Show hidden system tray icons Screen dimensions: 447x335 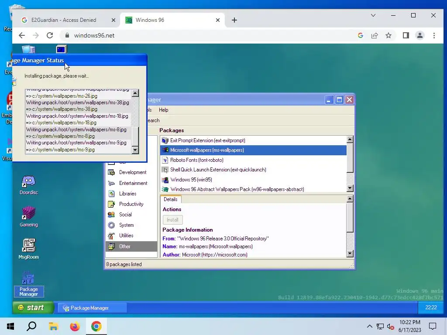(369, 326)
